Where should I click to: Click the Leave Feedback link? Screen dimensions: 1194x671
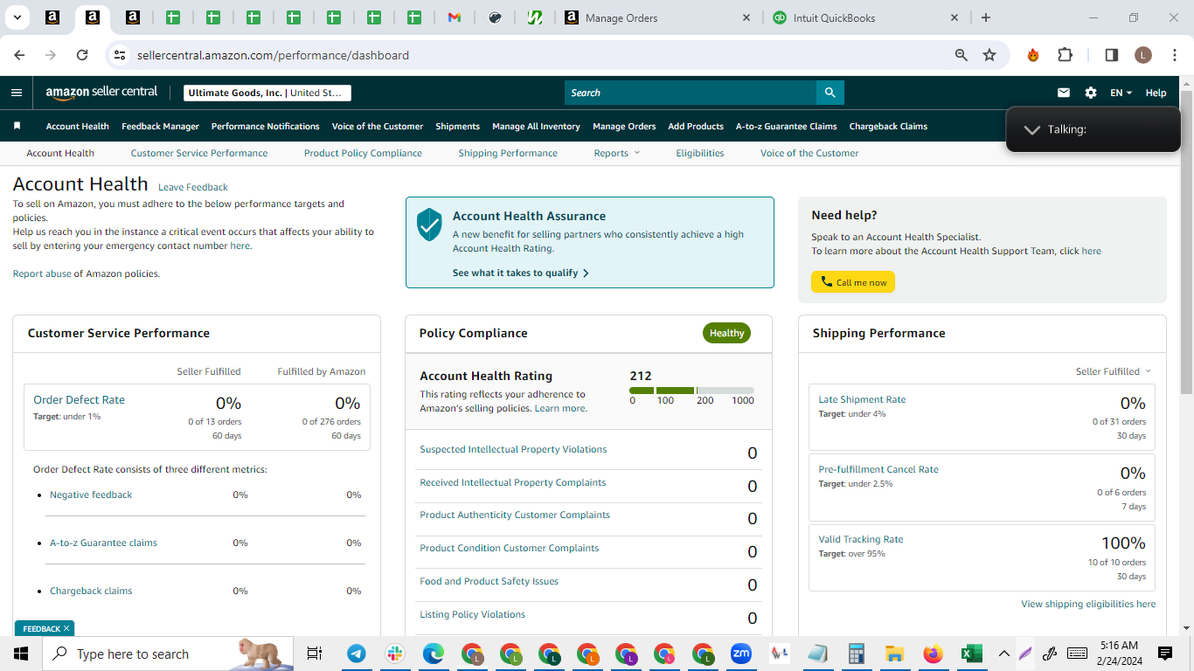(x=193, y=187)
